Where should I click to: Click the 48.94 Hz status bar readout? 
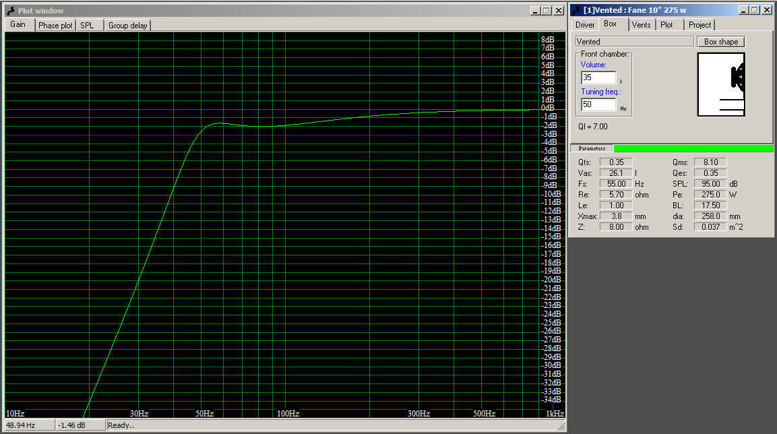pos(29,425)
